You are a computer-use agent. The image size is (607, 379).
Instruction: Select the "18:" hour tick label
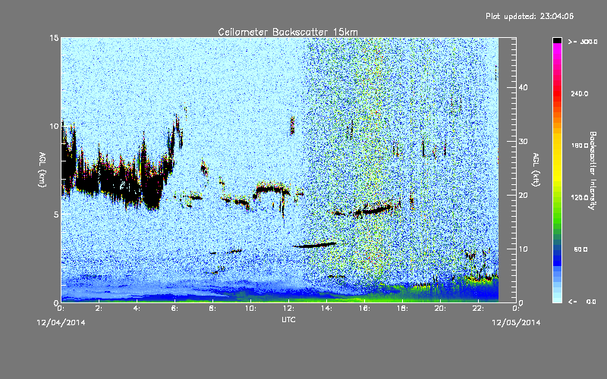pyautogui.click(x=402, y=309)
